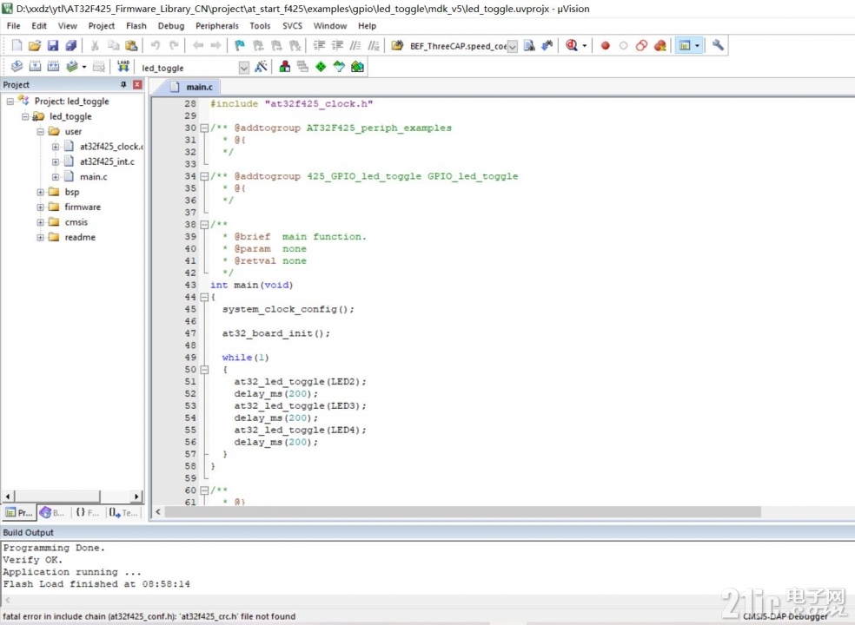Screen dimensions: 855x625
Task: Switch to Books panel tab
Action: 52,513
